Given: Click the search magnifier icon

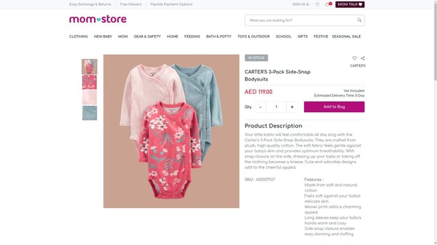Looking at the screenshot, I should coord(359,20).
